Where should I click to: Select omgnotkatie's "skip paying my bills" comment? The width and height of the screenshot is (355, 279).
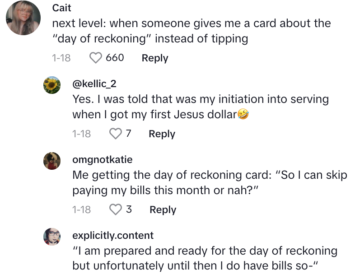210,182
